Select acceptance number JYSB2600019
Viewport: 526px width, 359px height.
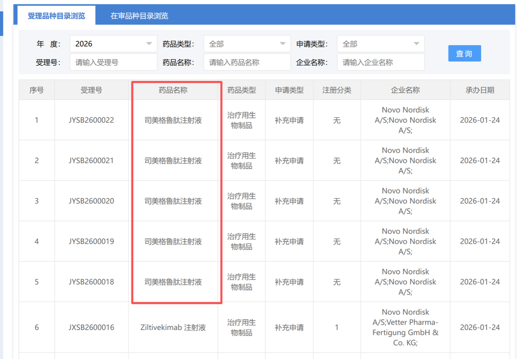click(91, 241)
